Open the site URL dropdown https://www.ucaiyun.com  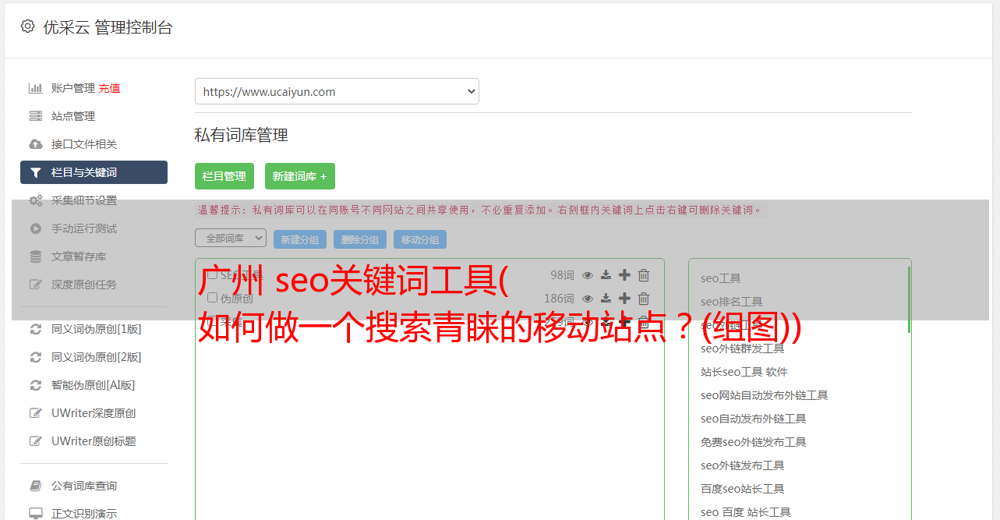tap(337, 91)
